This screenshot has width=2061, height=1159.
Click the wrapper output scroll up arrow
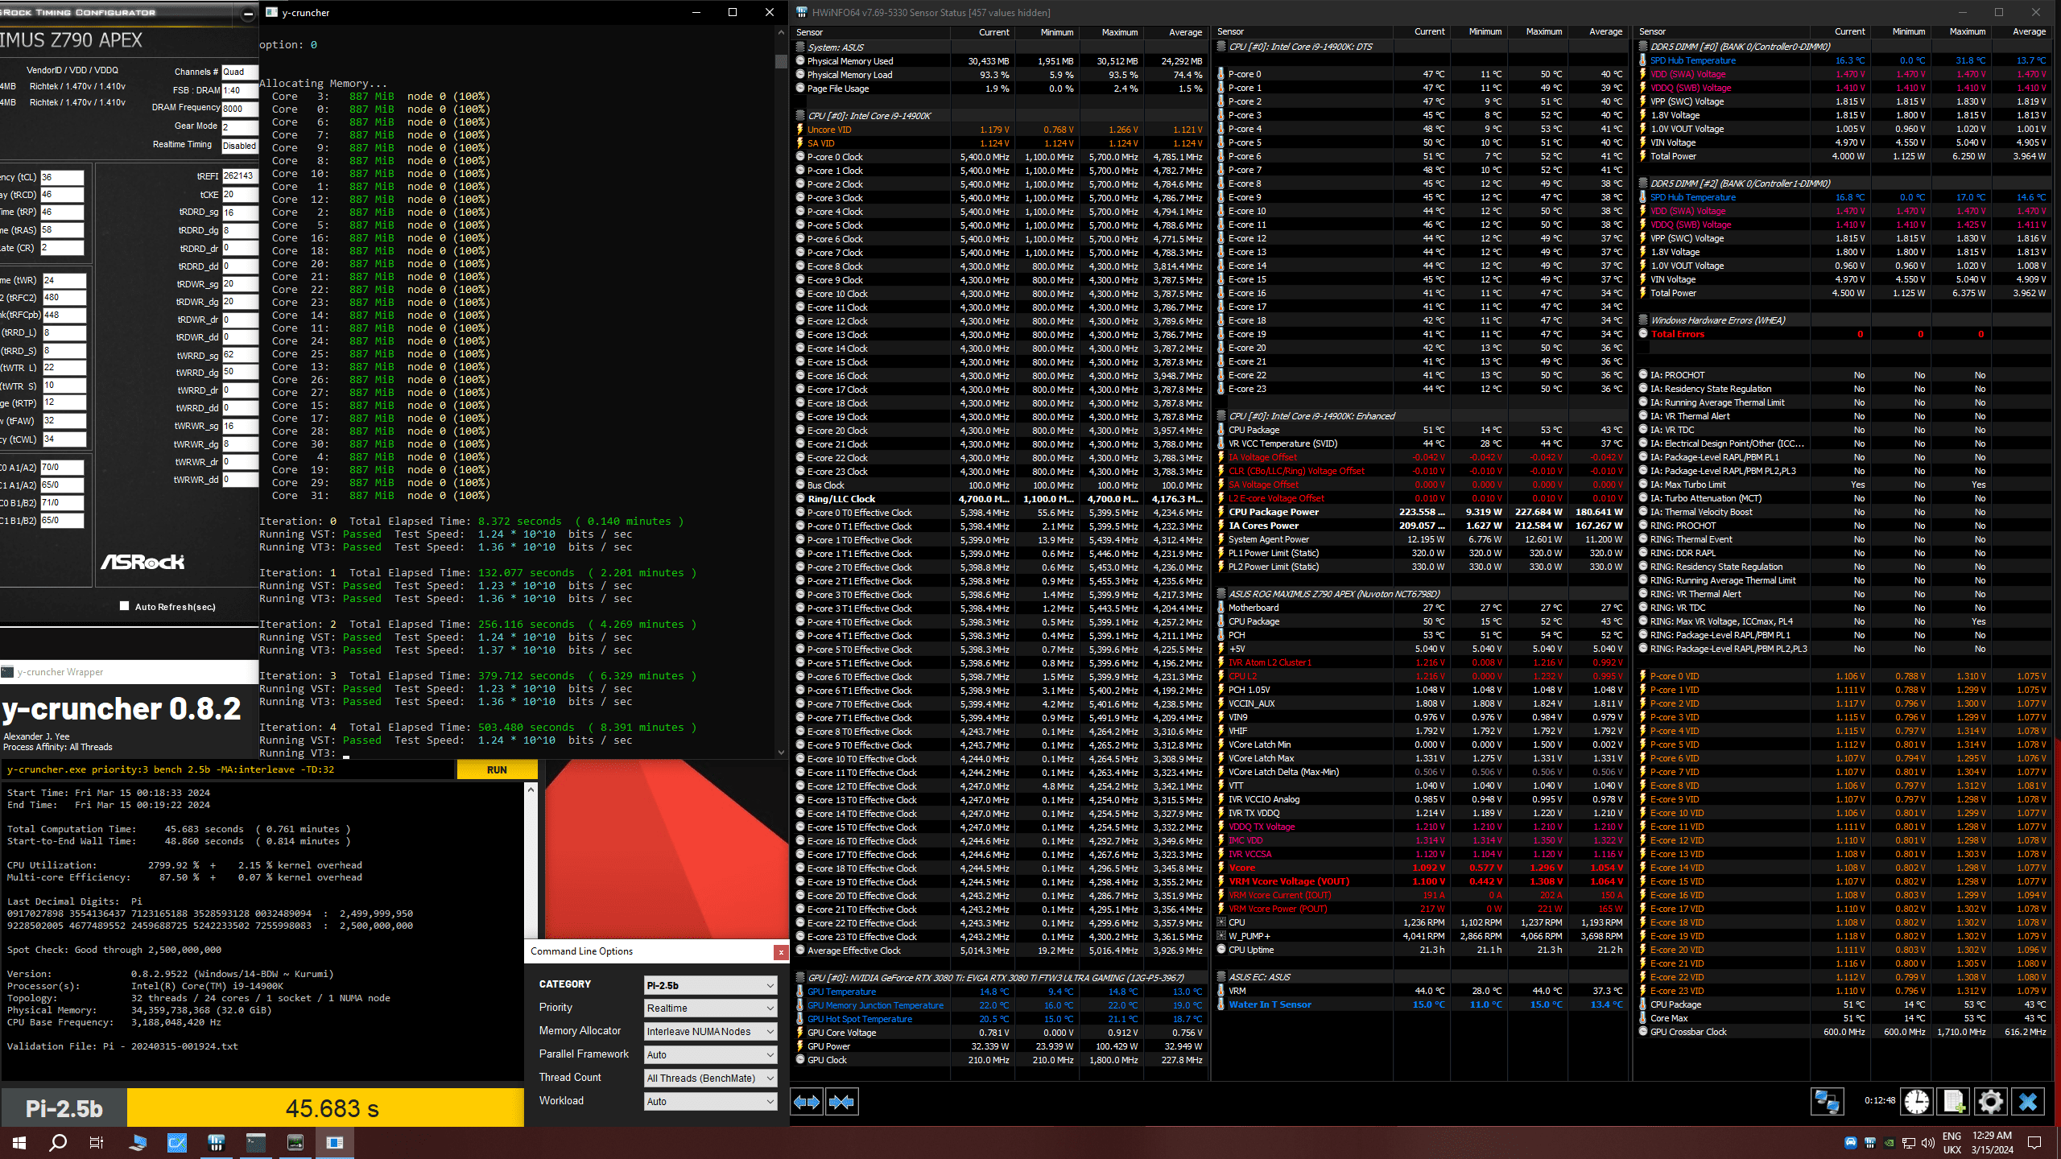pos(531,790)
